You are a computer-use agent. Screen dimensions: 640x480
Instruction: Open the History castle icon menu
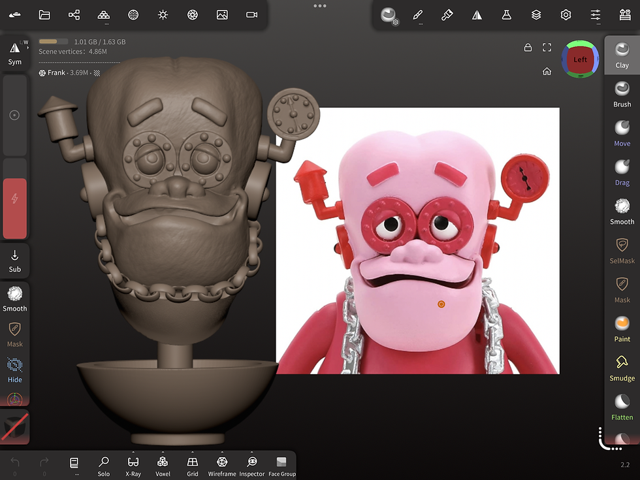tap(625, 16)
